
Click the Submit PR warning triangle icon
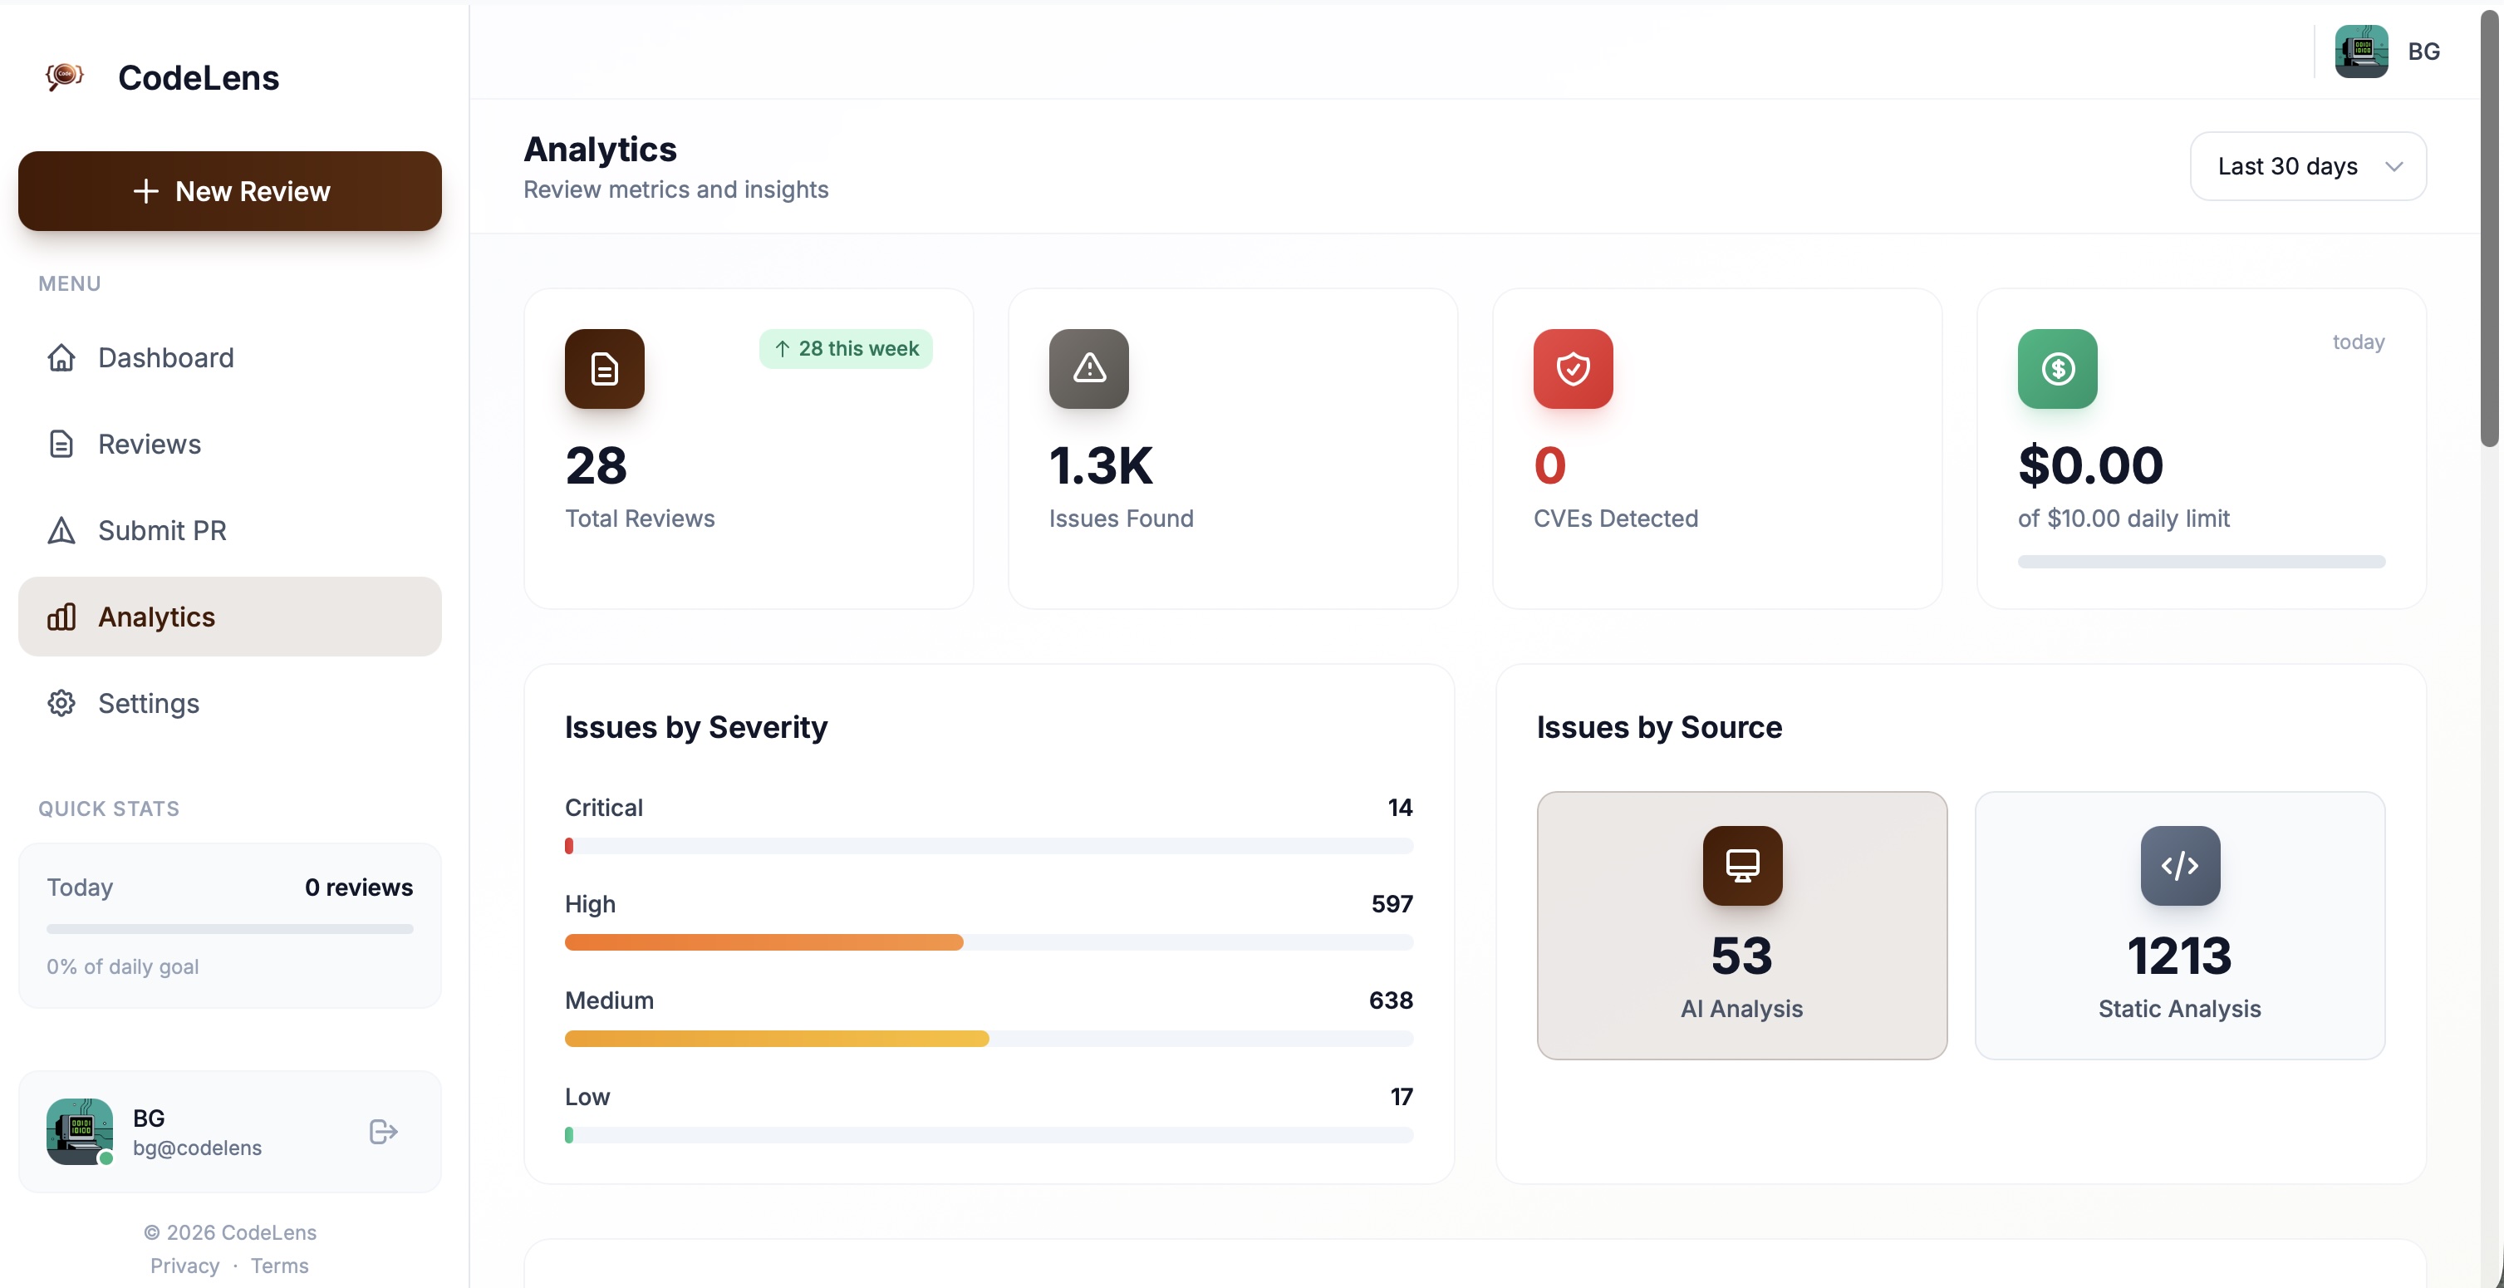[61, 530]
